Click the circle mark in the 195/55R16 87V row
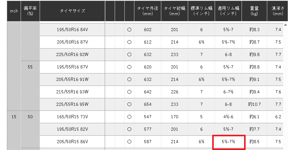 coord(129,67)
